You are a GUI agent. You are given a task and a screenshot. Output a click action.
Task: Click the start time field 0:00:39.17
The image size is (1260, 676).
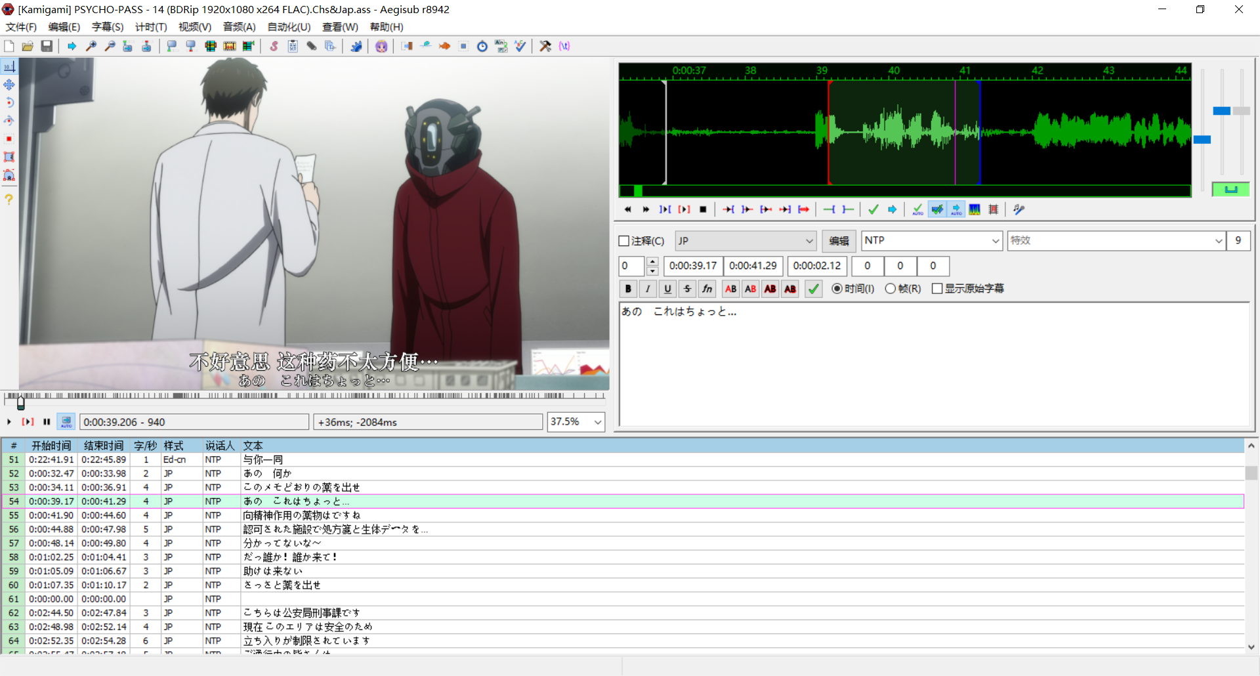tap(693, 266)
